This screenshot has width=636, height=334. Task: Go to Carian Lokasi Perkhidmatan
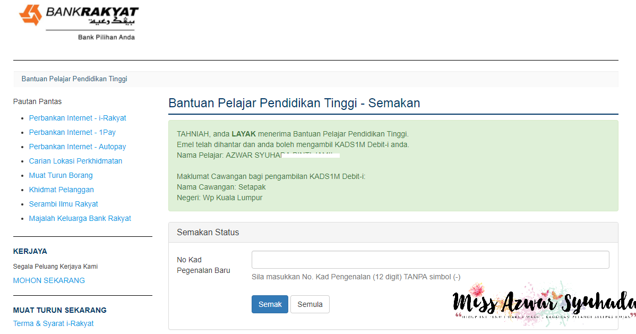pos(75,161)
